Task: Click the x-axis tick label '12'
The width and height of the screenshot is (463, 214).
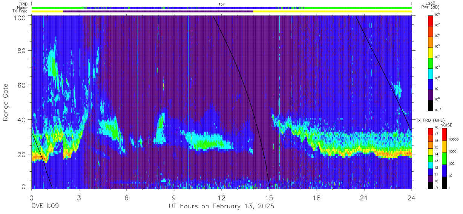Action: [222, 197]
